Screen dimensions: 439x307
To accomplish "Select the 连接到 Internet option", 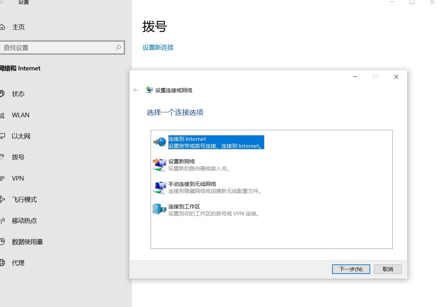I will (216, 142).
